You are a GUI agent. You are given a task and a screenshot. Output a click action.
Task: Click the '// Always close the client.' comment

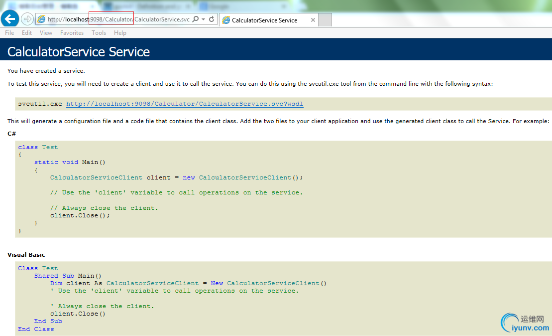coord(104,208)
